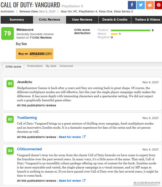Open the Summary tab
Image resolution: width=162 pixels, height=187 pixels.
[17, 20]
